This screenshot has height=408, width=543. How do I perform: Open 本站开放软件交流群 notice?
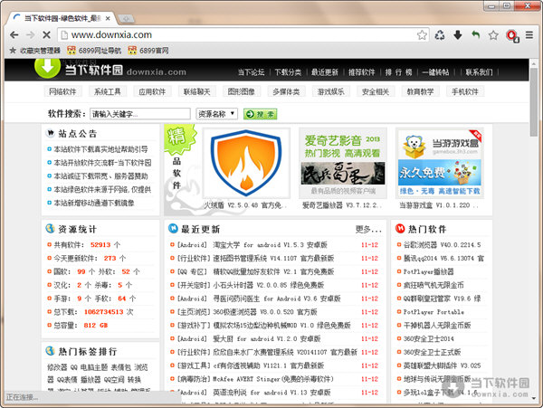tap(102, 163)
